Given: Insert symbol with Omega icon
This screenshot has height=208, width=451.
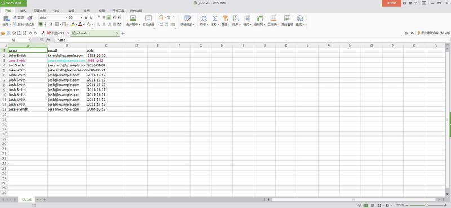Looking at the screenshot, I should pos(204,19).
